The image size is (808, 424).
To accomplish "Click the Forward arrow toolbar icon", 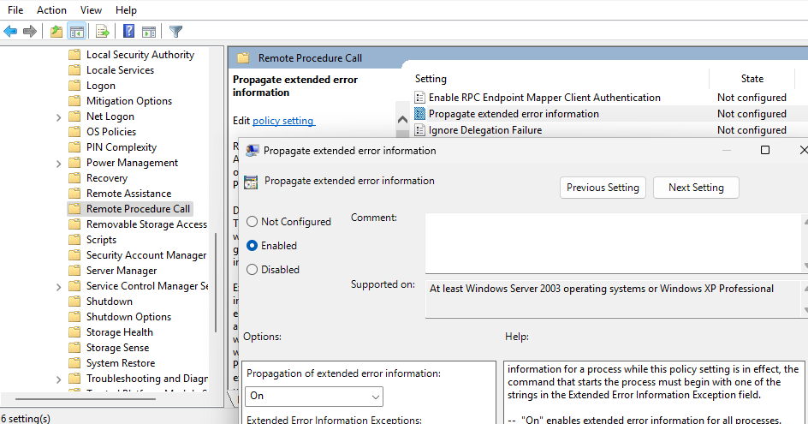I will pos(30,32).
